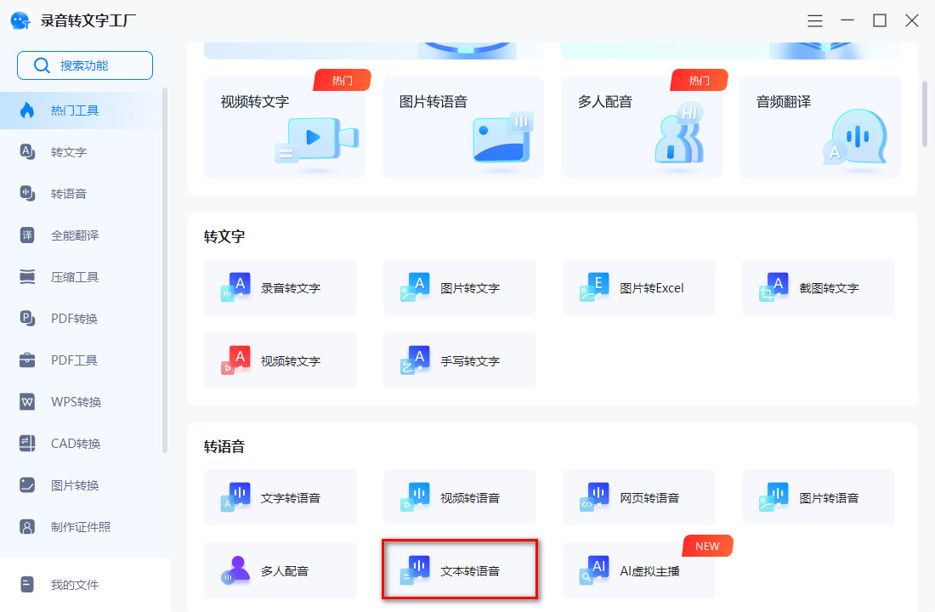Open the AI虚拟主播 virtual anchor tool

point(638,570)
